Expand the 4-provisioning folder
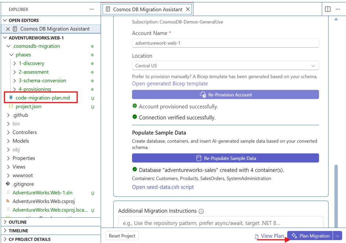The height and width of the screenshot is (243, 346). (15, 89)
